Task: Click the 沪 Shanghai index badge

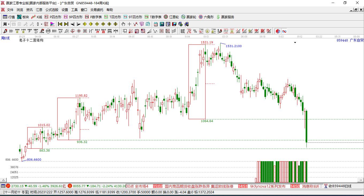Action: [x=8, y=186]
